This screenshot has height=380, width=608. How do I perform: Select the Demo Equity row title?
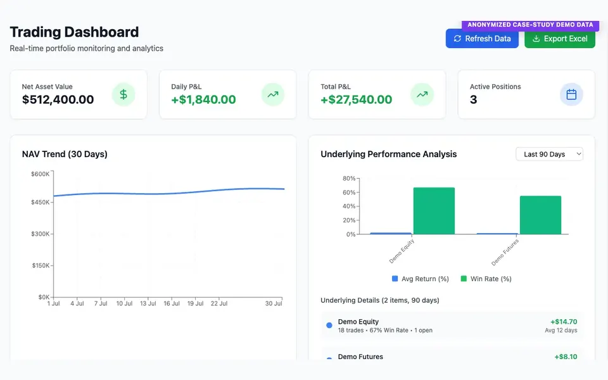(x=358, y=322)
